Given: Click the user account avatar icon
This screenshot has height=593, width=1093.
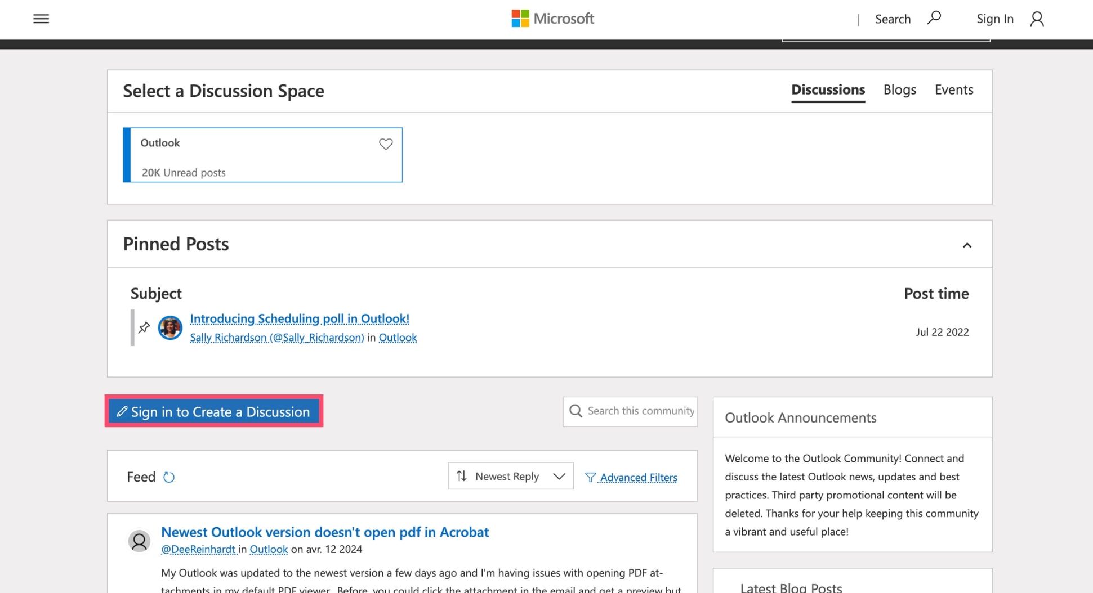Looking at the screenshot, I should point(1037,19).
